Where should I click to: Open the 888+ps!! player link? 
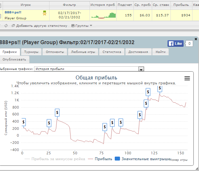(x=13, y=12)
